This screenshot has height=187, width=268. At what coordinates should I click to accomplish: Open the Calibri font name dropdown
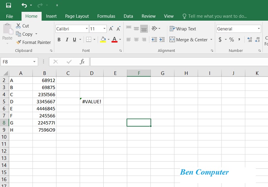pyautogui.click(x=86, y=29)
